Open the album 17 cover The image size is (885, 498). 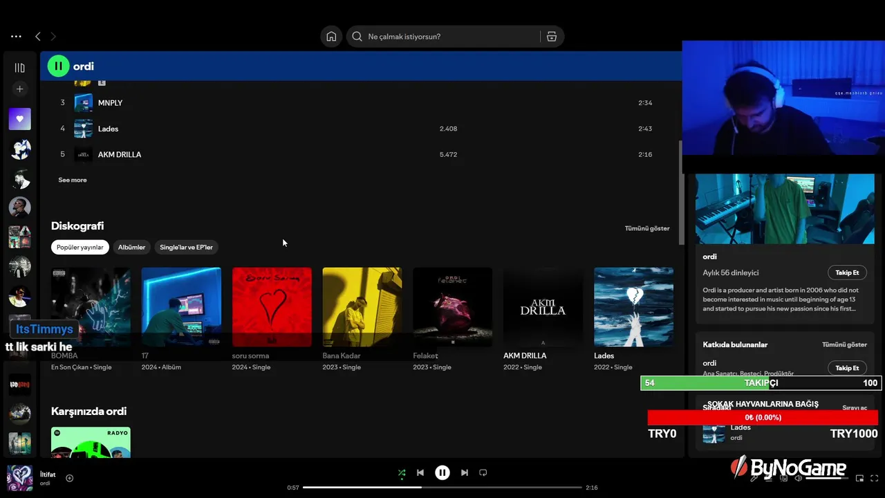click(181, 307)
